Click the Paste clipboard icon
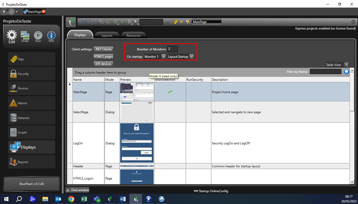 tap(108, 22)
